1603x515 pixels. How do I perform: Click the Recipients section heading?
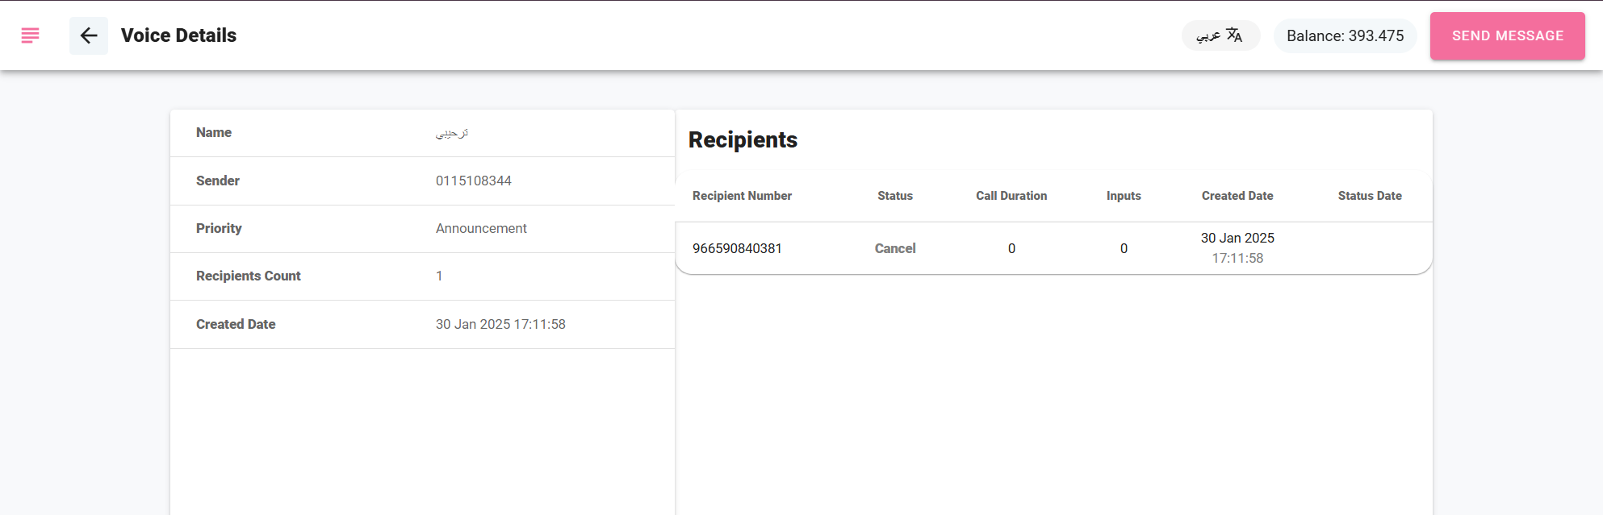[x=743, y=139]
